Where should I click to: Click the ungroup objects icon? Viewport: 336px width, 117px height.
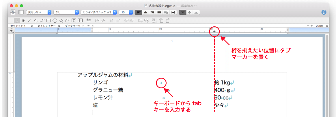click(x=103, y=21)
